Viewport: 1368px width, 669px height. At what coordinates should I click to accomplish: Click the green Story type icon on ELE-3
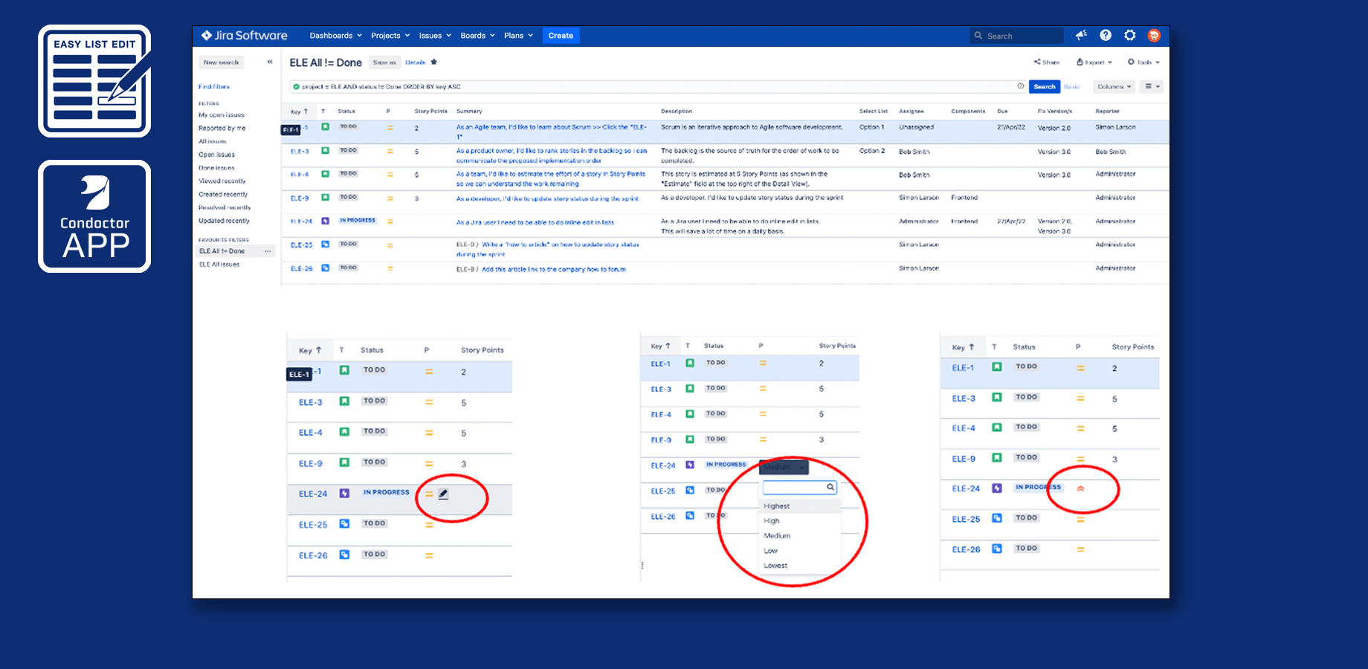click(324, 151)
